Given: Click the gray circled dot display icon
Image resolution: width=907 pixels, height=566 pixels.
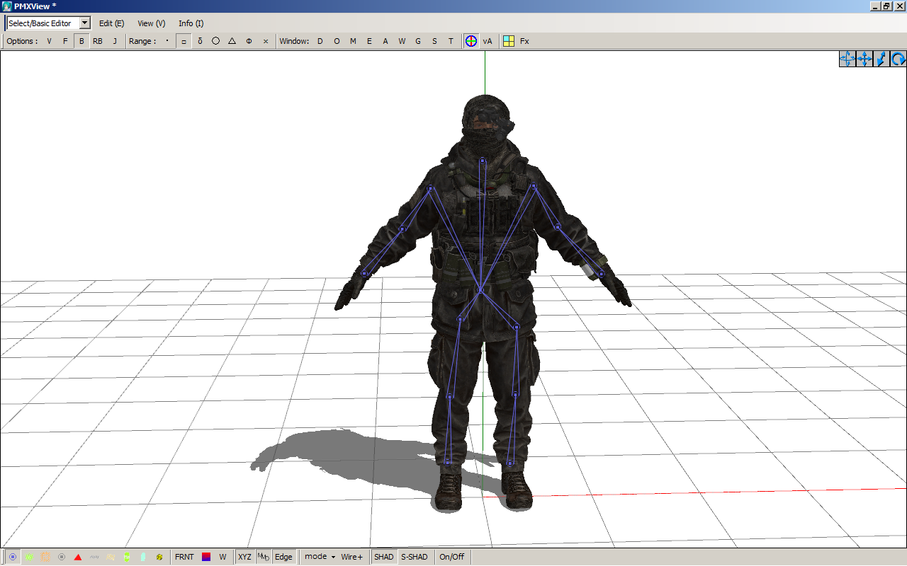Looking at the screenshot, I should point(62,557).
